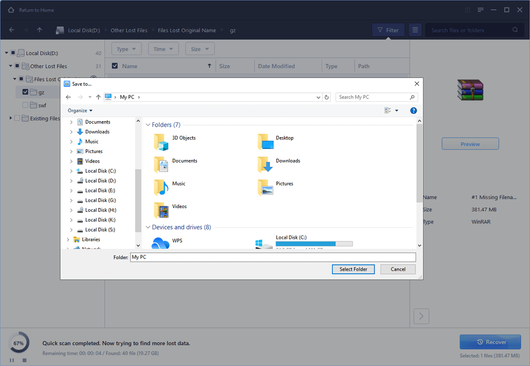Screen dimensions: 530x366
Task: Collapse the Folders (7) section
Action: pos(148,125)
